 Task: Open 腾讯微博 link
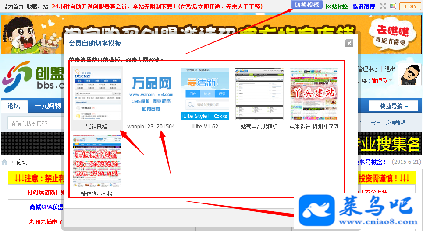(364, 7)
